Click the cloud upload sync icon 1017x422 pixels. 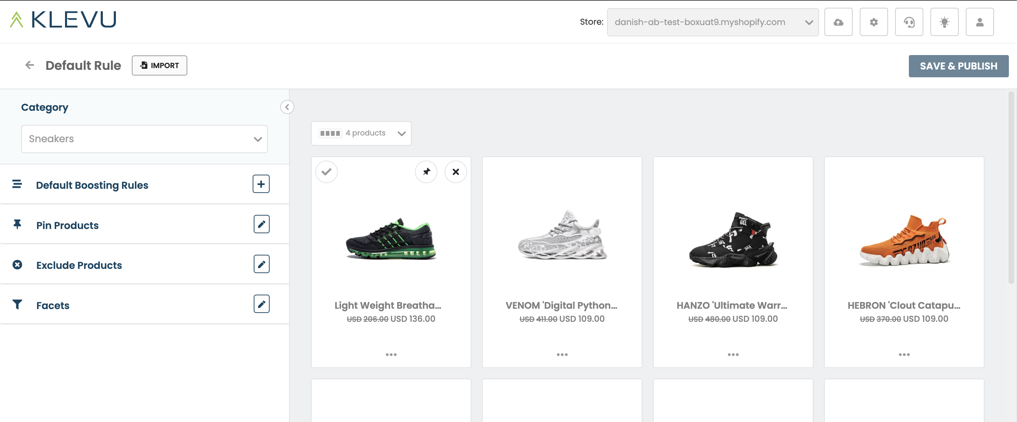pyautogui.click(x=838, y=22)
